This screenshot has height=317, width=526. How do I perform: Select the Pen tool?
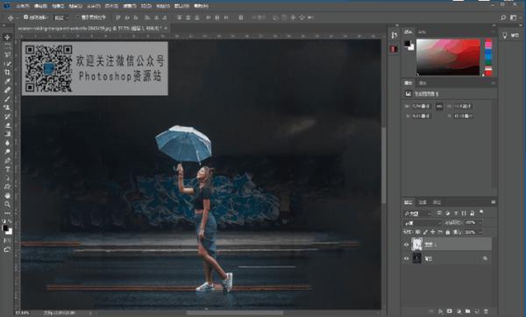point(7,160)
